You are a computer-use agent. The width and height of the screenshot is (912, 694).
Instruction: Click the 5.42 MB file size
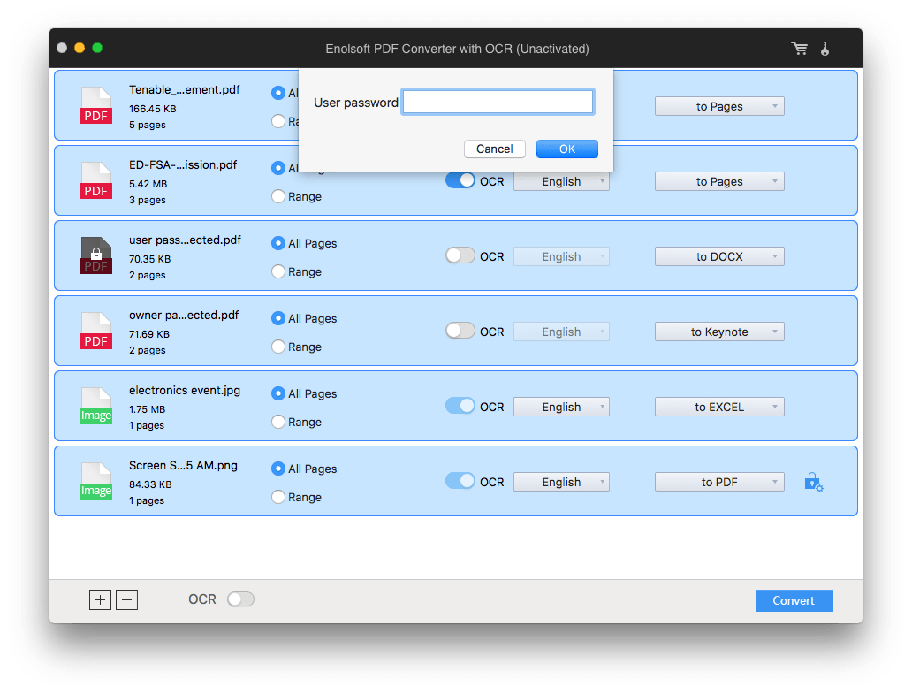[148, 184]
